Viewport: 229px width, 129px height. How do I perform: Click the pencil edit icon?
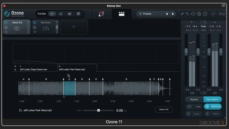[182, 14]
